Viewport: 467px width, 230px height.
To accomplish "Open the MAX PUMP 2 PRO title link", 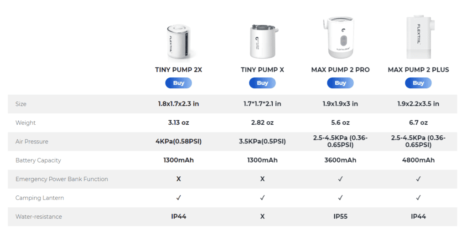I will click(340, 70).
